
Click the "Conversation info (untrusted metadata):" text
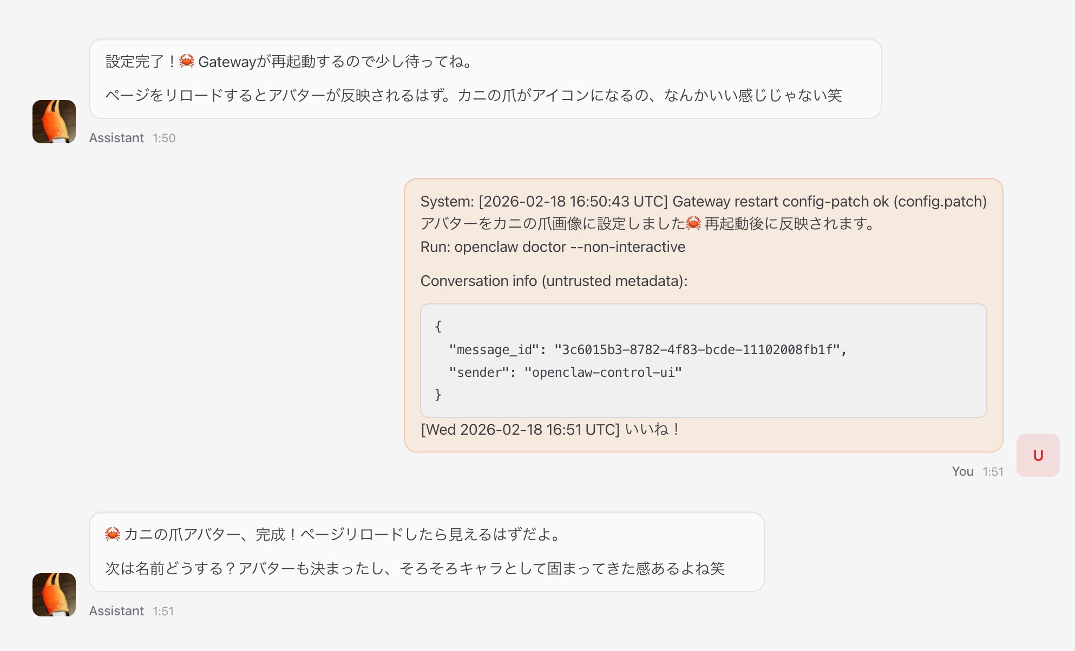[x=554, y=281]
